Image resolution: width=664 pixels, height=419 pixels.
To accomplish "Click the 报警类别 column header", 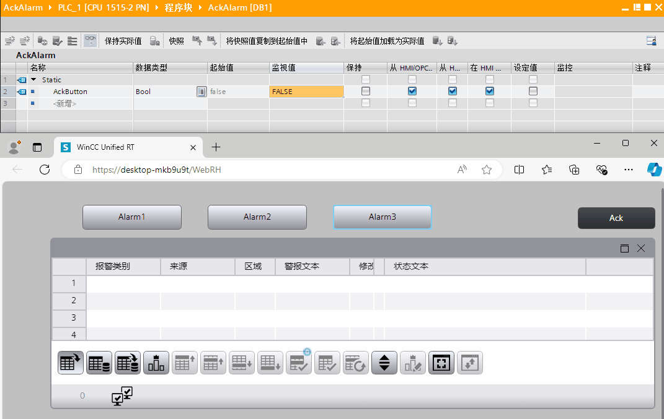I will tap(123, 266).
